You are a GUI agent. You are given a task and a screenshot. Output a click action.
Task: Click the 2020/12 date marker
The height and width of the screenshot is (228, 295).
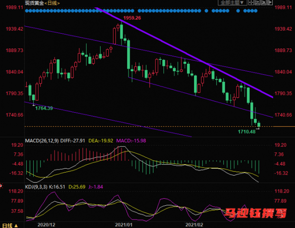click(46, 225)
